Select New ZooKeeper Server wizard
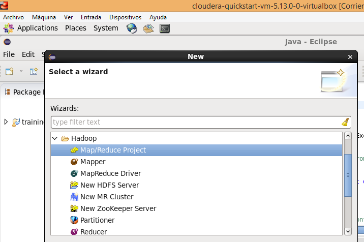Viewport: 364px width, 242px height. pyautogui.click(x=118, y=208)
